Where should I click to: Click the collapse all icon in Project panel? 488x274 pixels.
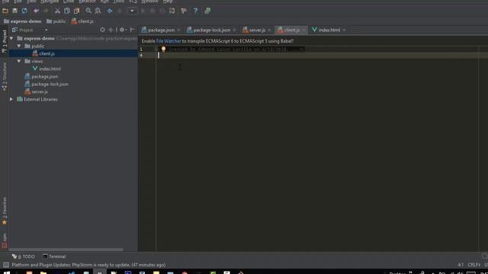111,30
